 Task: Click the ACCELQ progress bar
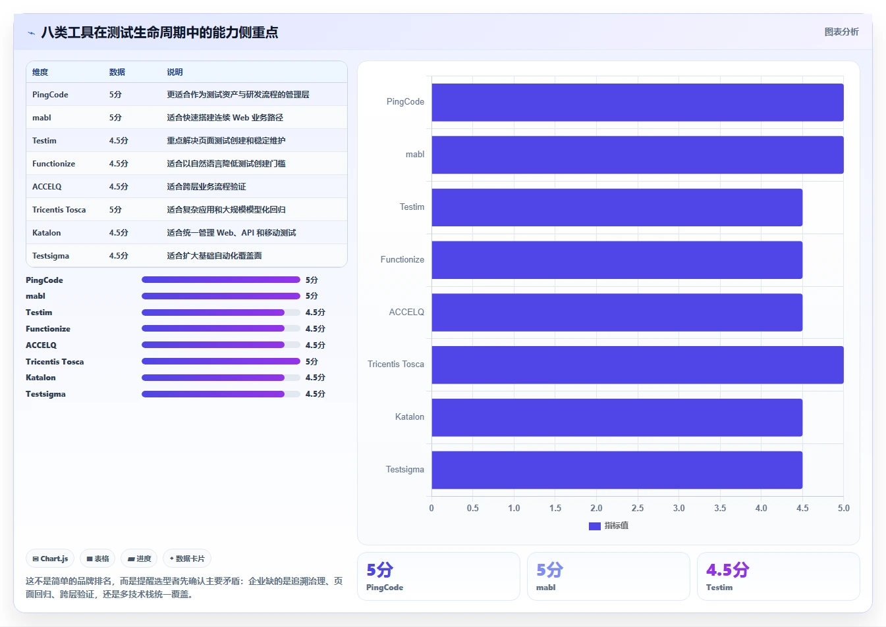[x=221, y=345]
